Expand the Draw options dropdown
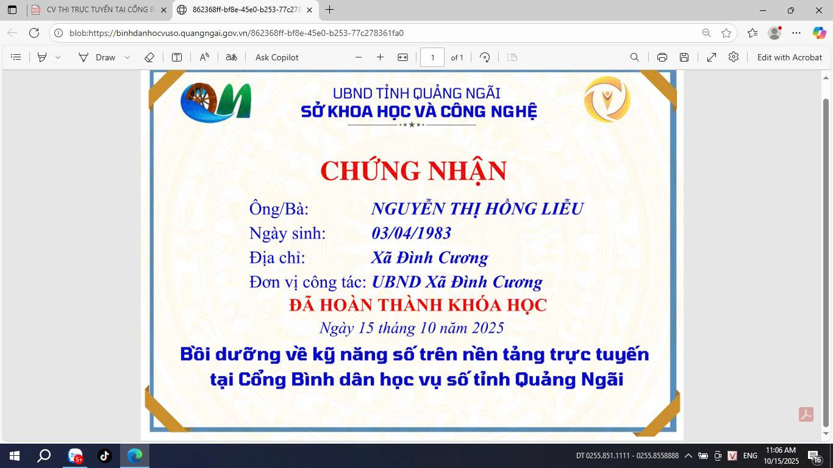The width and height of the screenshot is (833, 468). tap(127, 57)
